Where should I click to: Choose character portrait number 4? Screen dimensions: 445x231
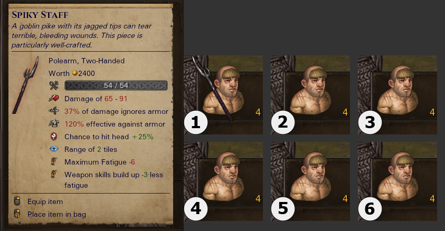(223, 181)
